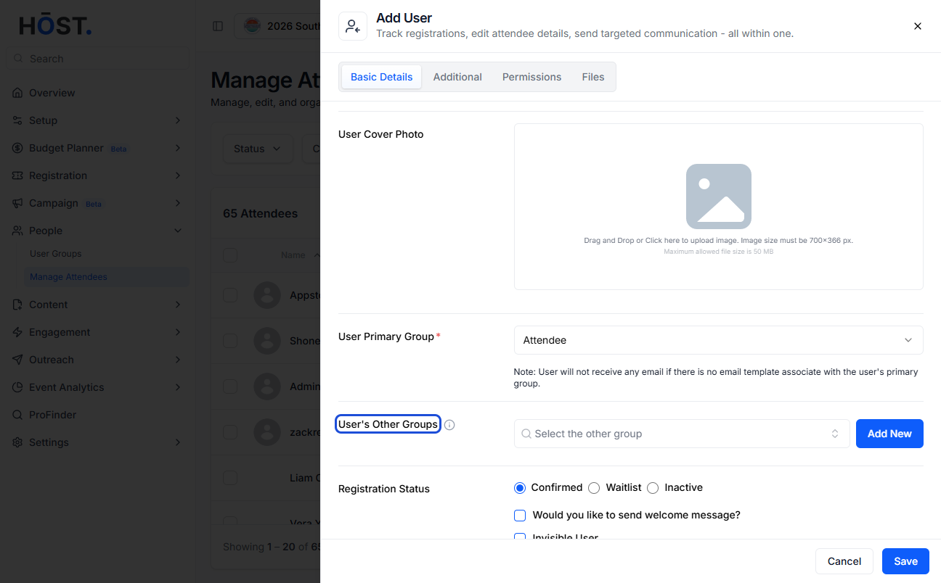Expand the Event Analytics chevron
The height and width of the screenshot is (583, 941).
pos(178,387)
